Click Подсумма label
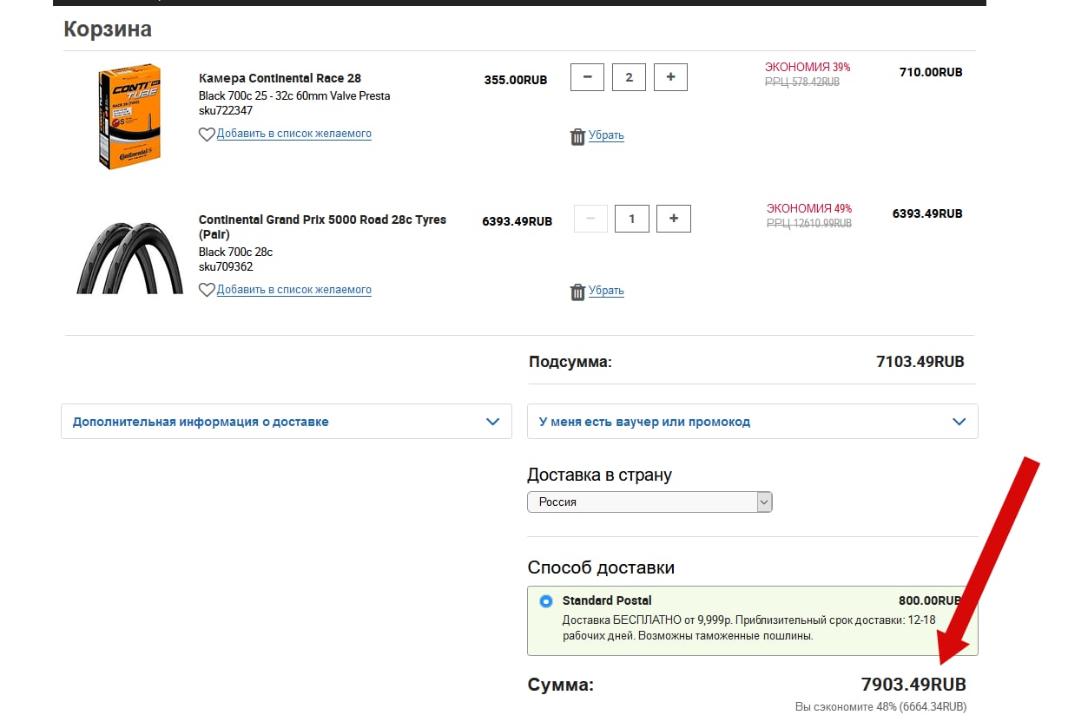Screen dimensions: 1068x715 (570, 362)
